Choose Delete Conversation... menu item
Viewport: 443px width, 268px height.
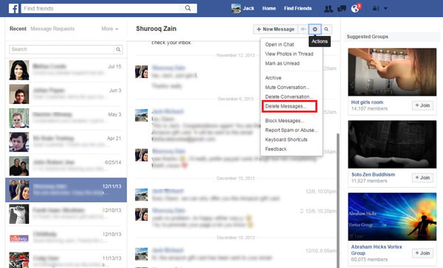coord(289,96)
